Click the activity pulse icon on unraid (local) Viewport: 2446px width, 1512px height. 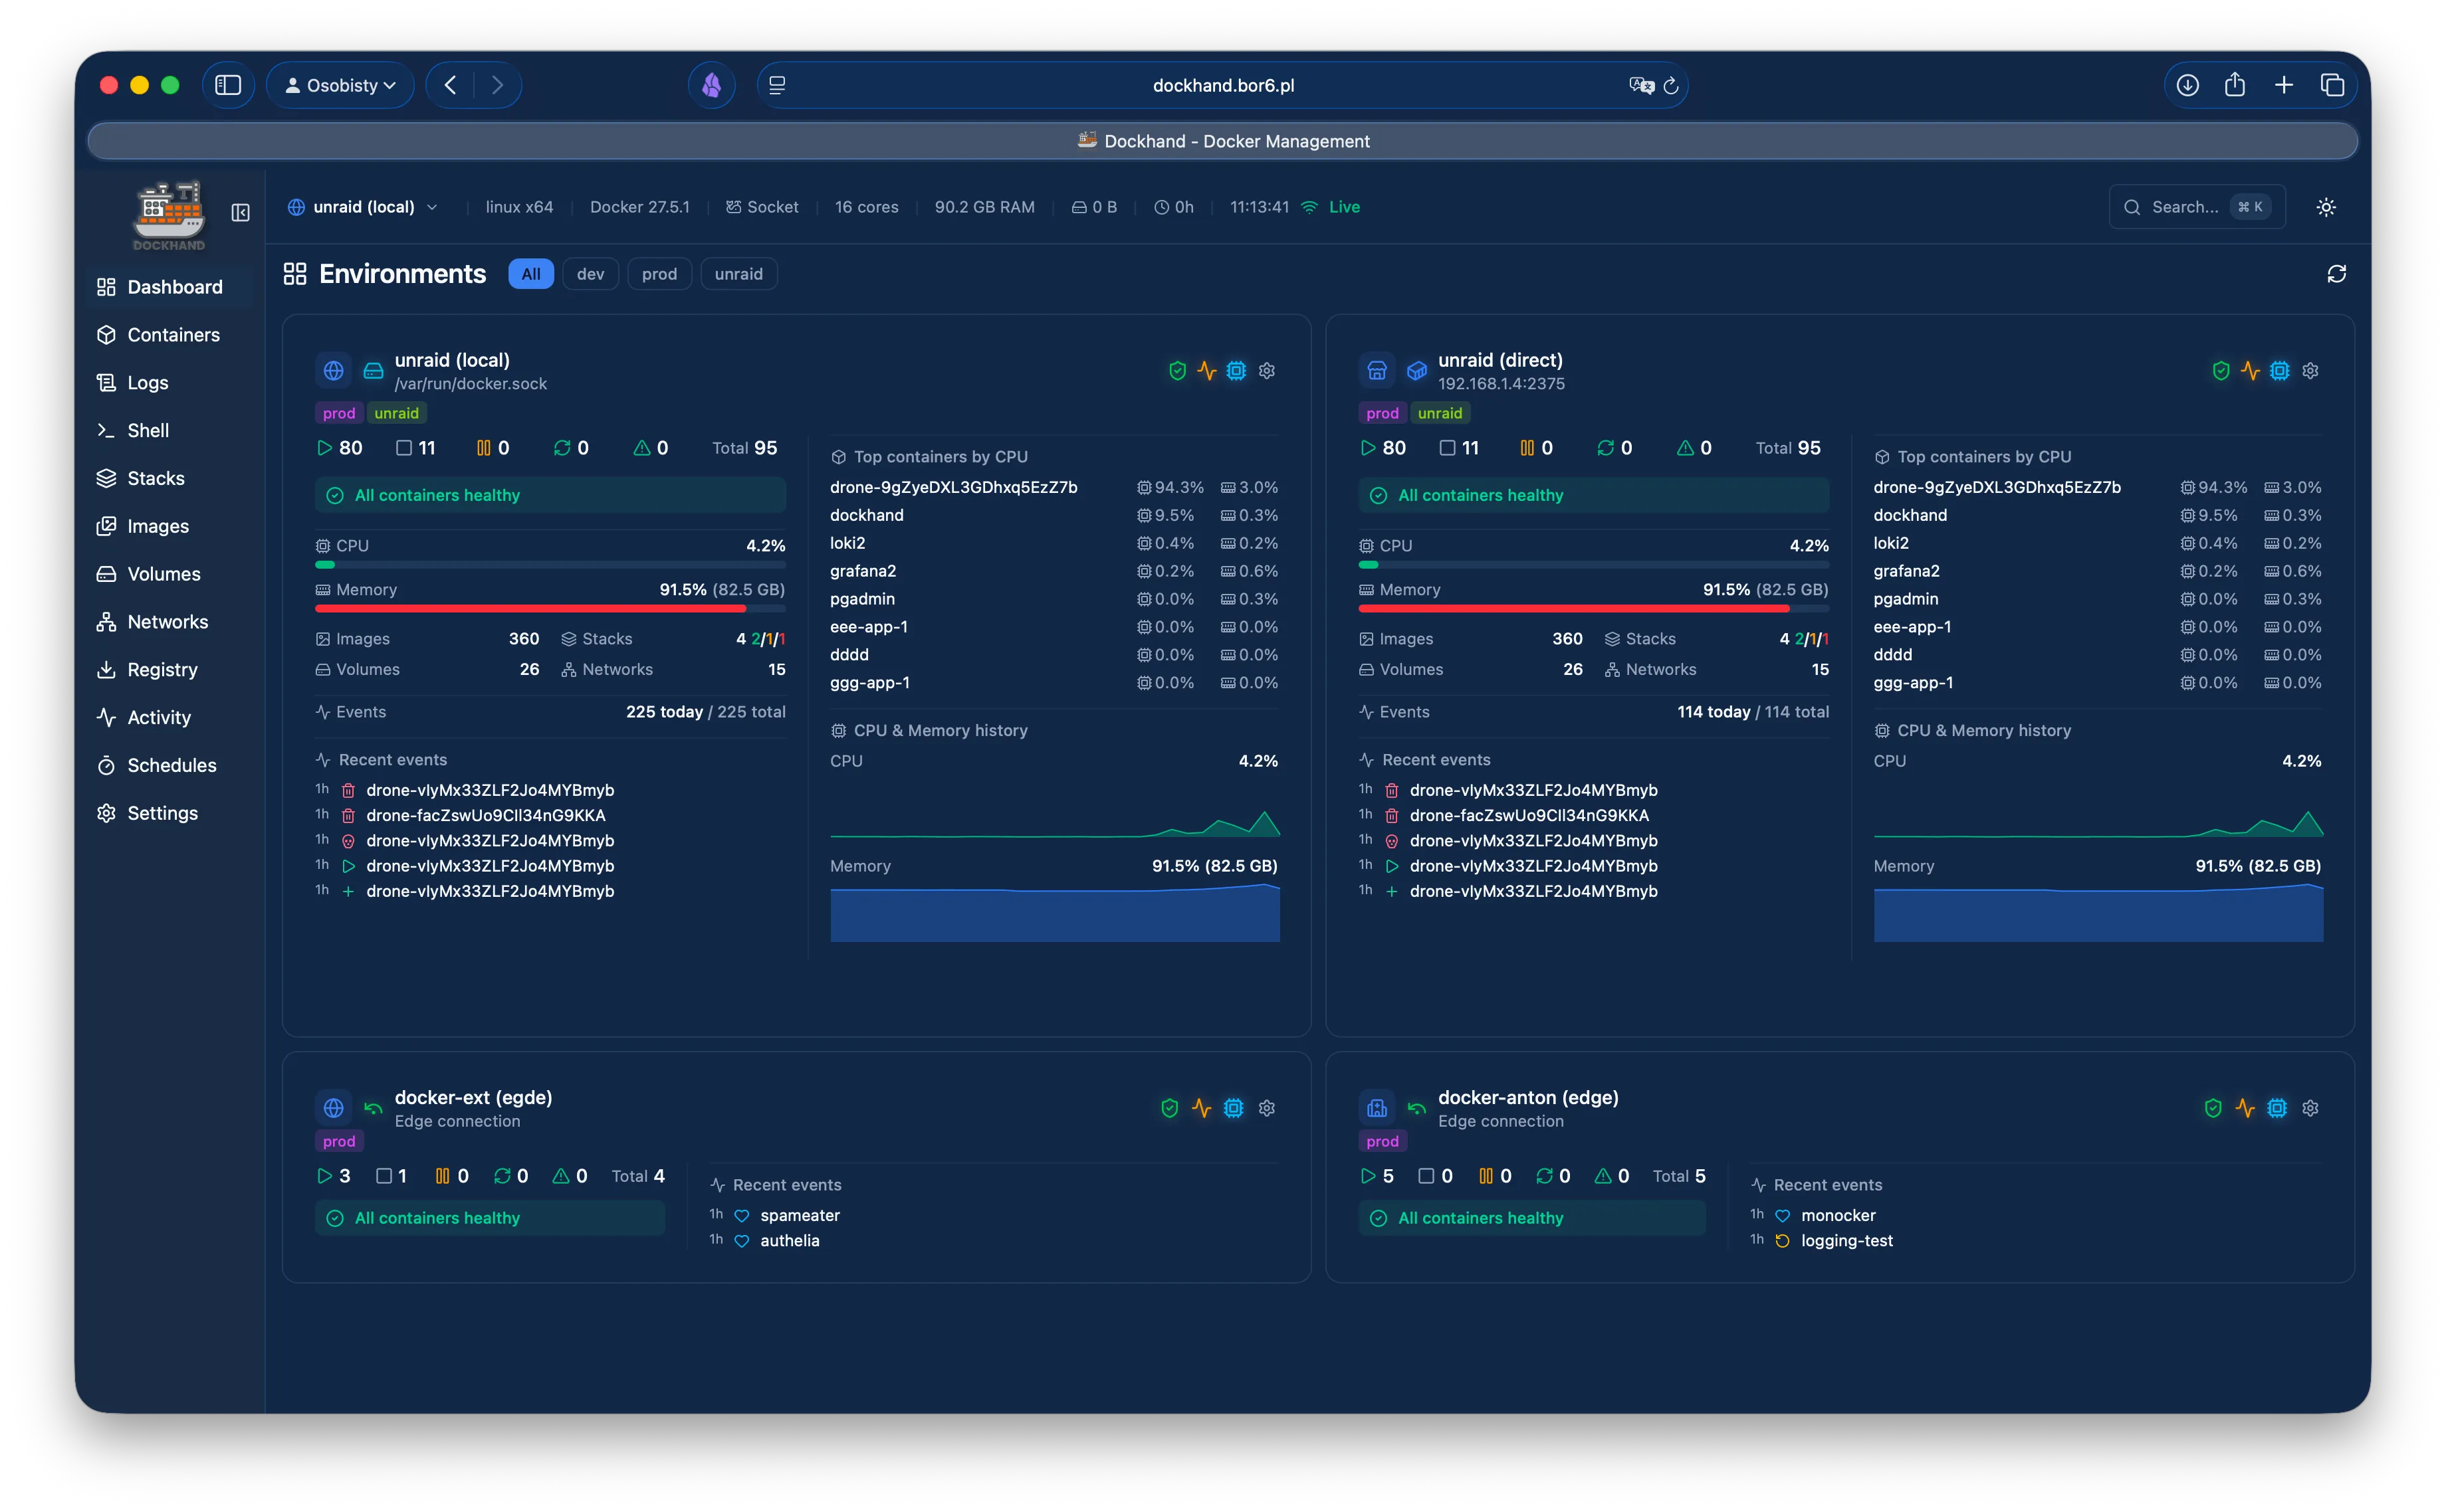pyautogui.click(x=1206, y=370)
